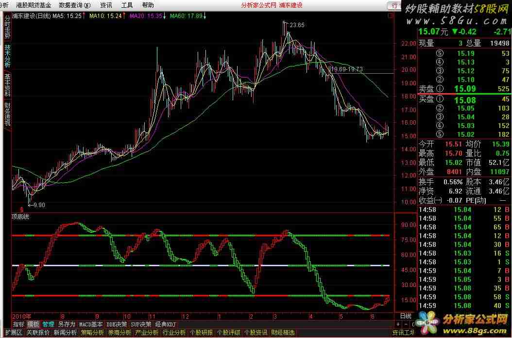This screenshot has height=338, width=512.
Task: Click the 总量 19498 value
Action: pyautogui.click(x=499, y=43)
